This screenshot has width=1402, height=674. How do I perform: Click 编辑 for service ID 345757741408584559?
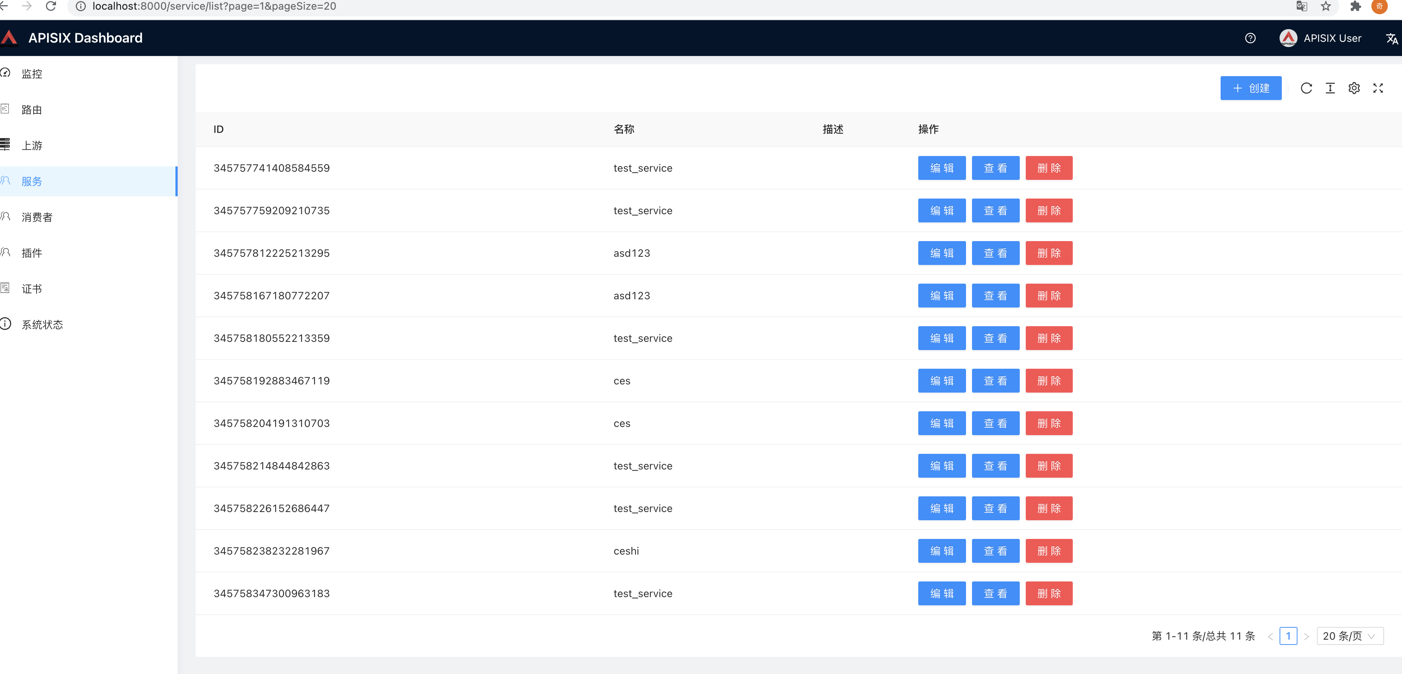coord(941,168)
